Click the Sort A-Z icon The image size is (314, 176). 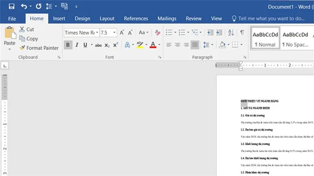click(231, 32)
